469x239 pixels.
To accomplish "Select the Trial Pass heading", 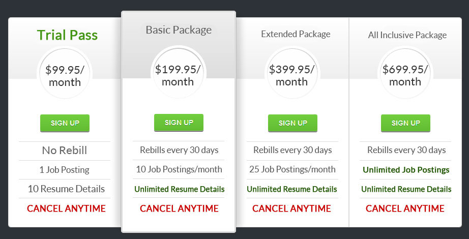I will coord(67,35).
